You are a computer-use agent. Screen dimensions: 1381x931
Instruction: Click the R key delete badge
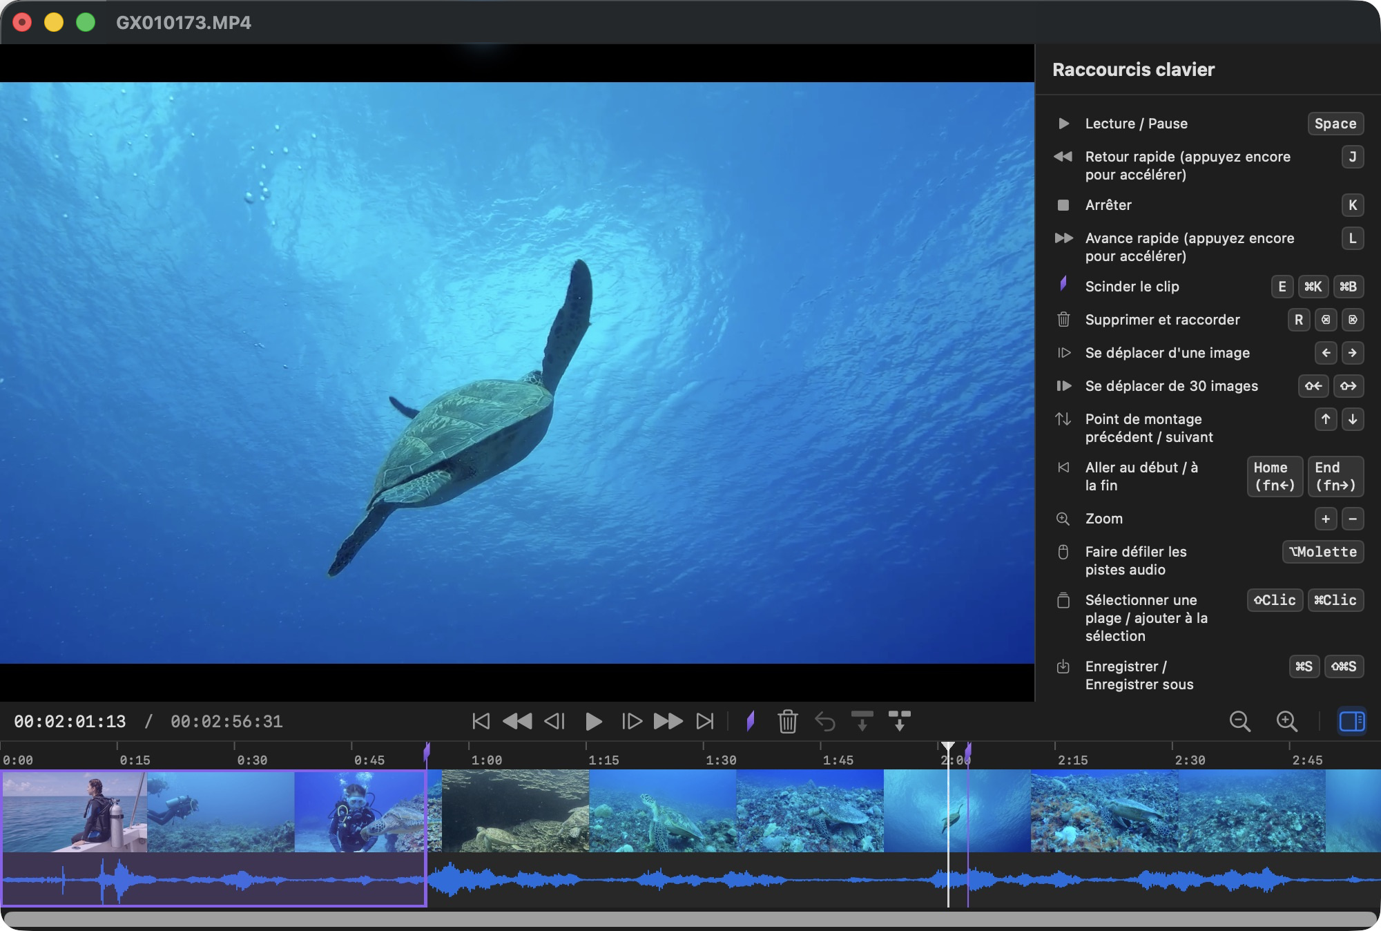click(x=1299, y=320)
